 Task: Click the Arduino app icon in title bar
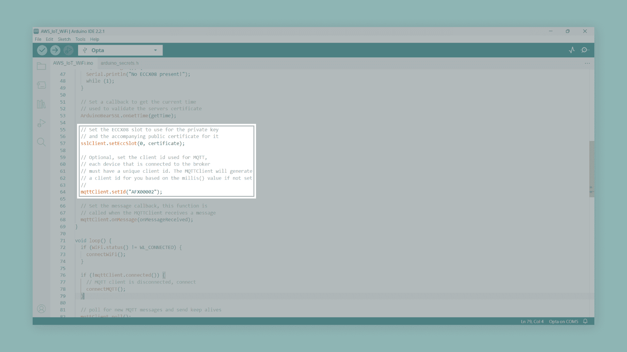coord(36,31)
